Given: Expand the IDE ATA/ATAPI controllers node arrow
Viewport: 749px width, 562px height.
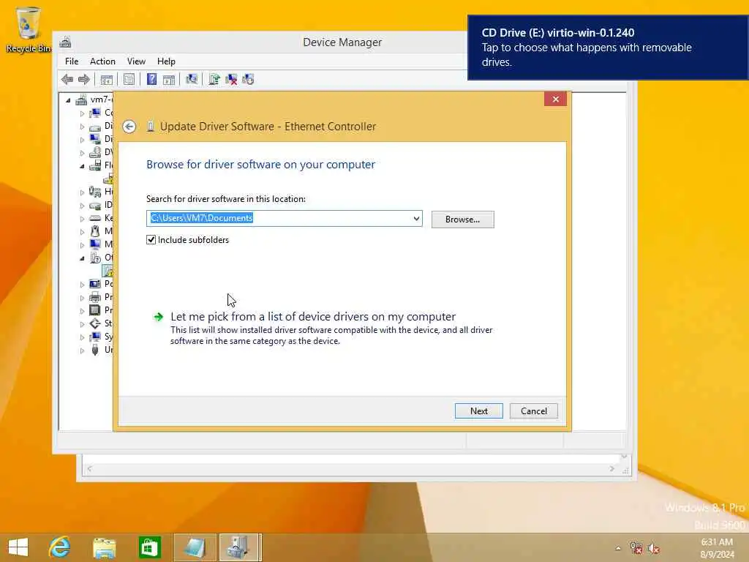Looking at the screenshot, I should click(82, 206).
